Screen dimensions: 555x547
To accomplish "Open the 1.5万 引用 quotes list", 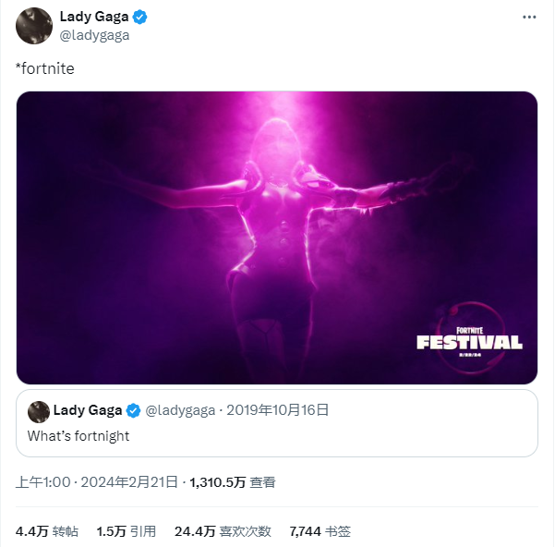I will pyautogui.click(x=127, y=531).
